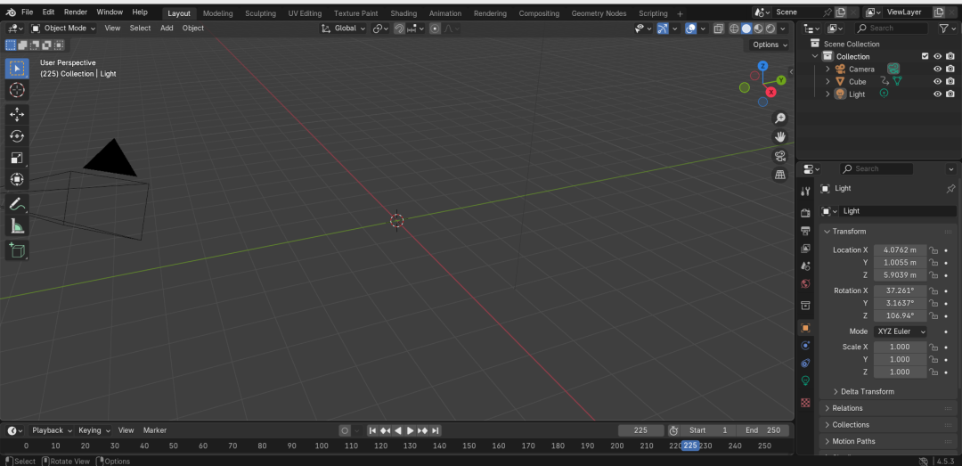Toggle auto keying record button

345,430
